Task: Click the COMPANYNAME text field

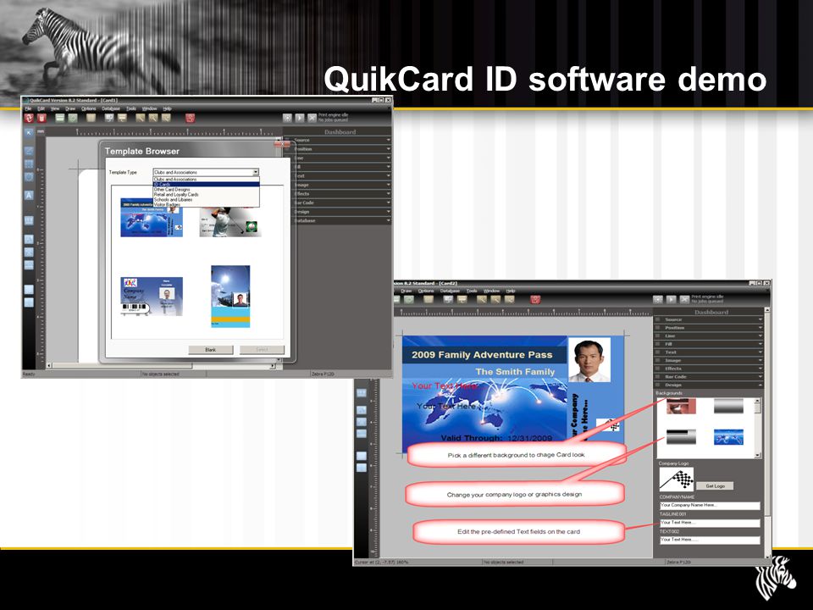Action: (x=710, y=505)
